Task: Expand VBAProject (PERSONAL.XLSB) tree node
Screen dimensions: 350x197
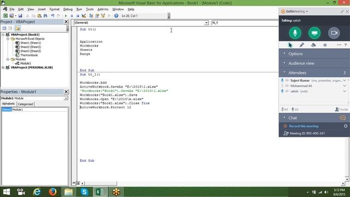Action: tap(3, 67)
